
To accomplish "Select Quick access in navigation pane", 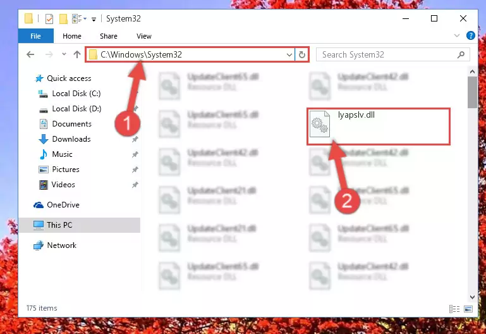I will pyautogui.click(x=69, y=78).
